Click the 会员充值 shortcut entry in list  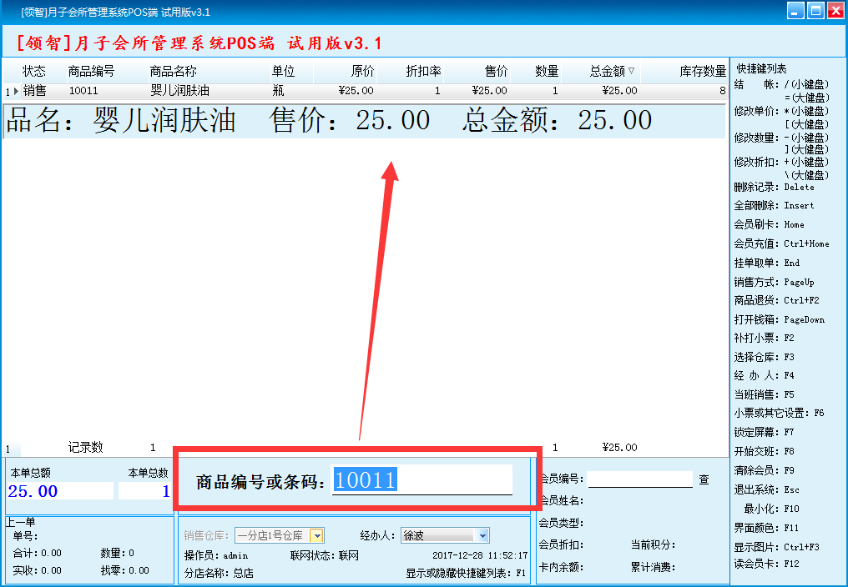click(781, 243)
